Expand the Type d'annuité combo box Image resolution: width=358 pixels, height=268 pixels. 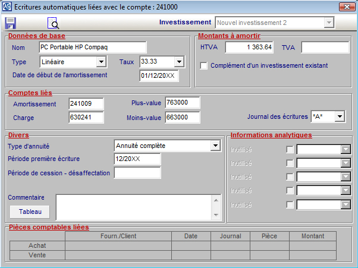pyautogui.click(x=215, y=145)
